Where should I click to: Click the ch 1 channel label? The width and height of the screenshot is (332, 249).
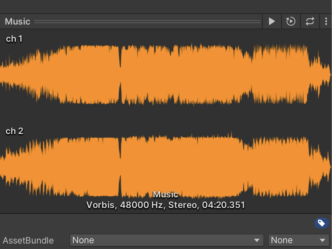pyautogui.click(x=14, y=39)
